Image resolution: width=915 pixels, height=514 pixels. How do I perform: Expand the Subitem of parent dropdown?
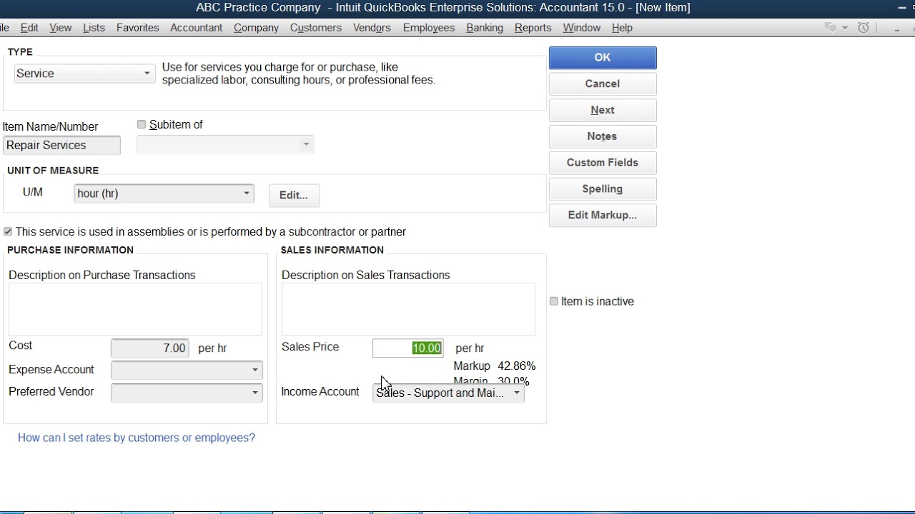tap(225, 144)
